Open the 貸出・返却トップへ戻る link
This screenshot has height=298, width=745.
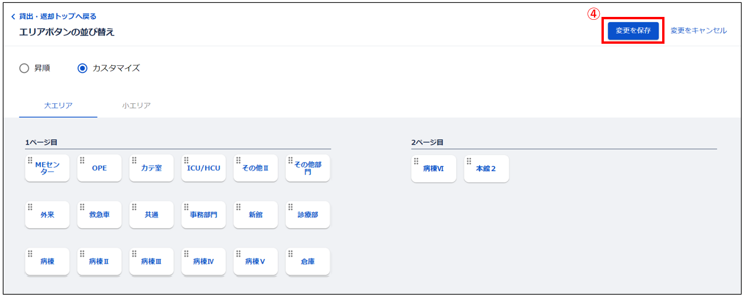pos(58,17)
